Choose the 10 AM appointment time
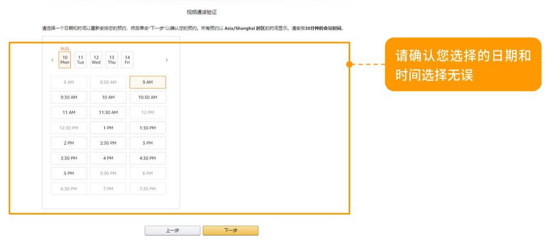Image resolution: width=560 pixels, height=240 pixels. coord(109,97)
